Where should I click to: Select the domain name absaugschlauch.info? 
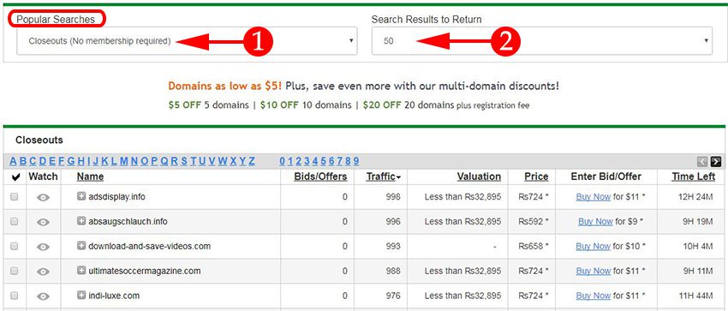[x=128, y=221]
